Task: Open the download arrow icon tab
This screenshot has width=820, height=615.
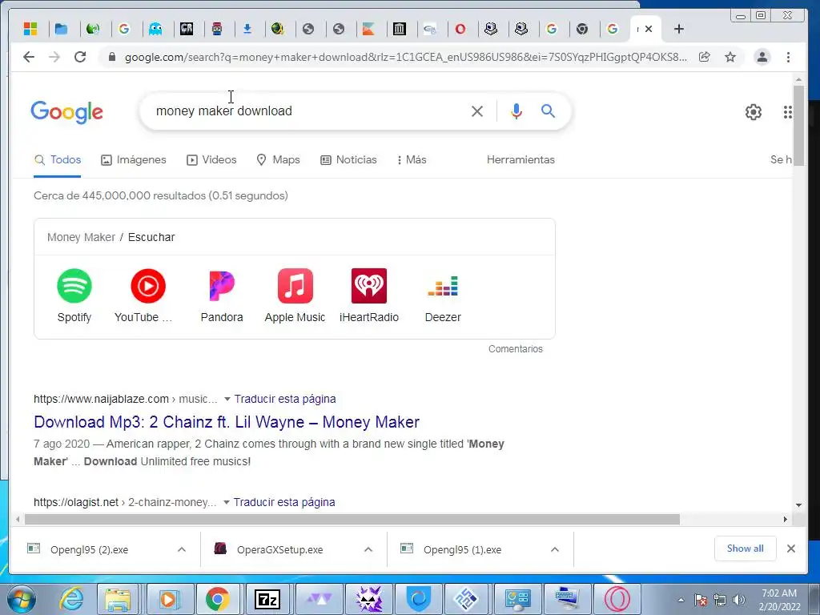Action: tap(247, 29)
